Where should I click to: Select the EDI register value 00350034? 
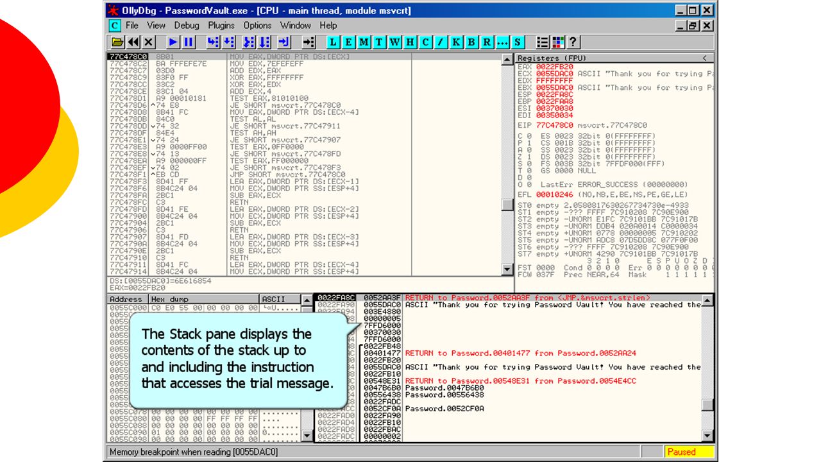click(555, 116)
